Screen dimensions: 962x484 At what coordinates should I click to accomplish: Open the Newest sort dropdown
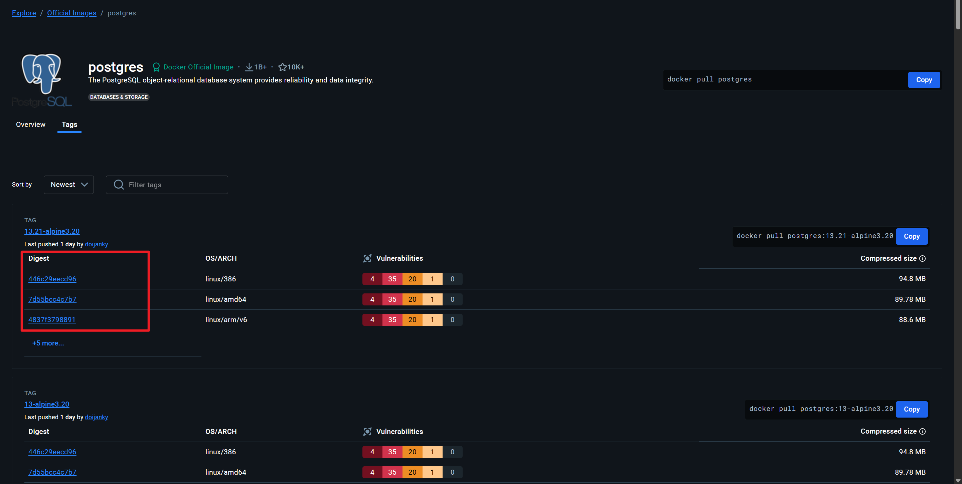click(x=69, y=185)
